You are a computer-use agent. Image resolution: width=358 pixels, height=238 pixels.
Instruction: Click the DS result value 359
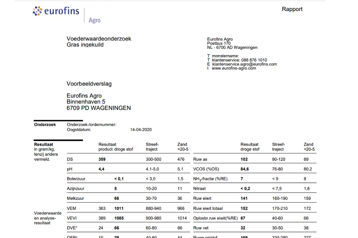102,159
